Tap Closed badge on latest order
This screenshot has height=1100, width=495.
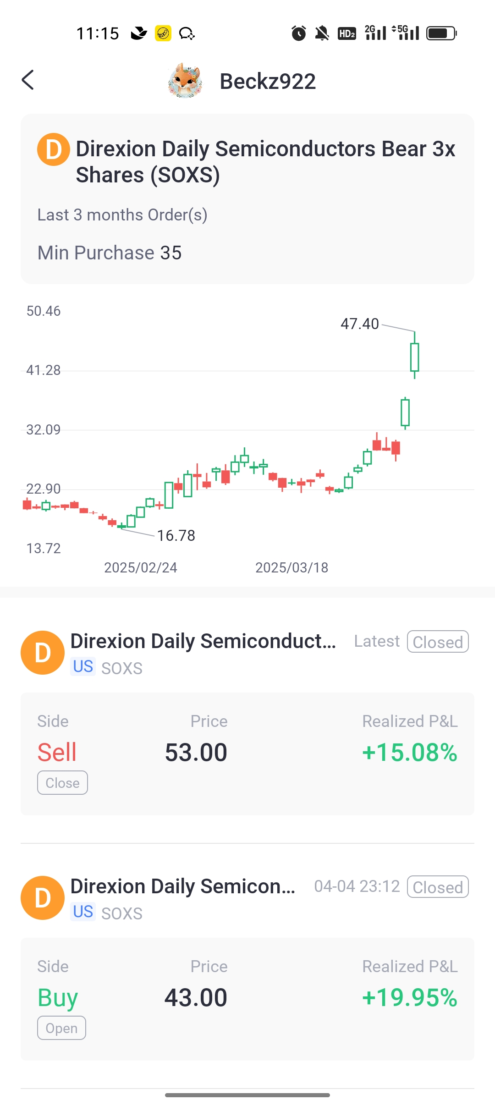438,642
